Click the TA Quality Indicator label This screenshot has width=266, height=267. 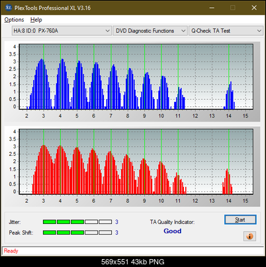172,222
